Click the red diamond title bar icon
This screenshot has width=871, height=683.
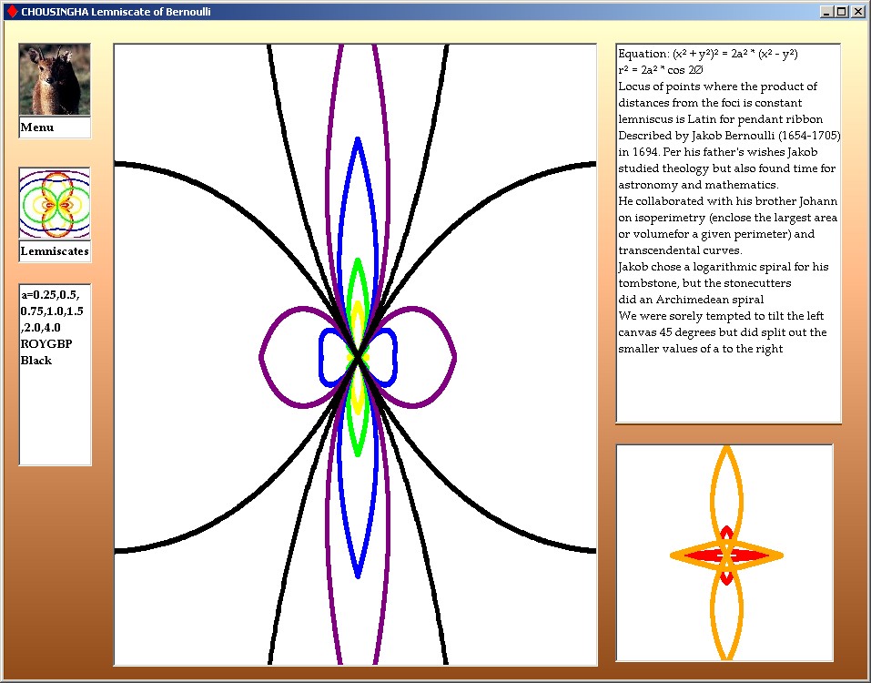(x=11, y=12)
